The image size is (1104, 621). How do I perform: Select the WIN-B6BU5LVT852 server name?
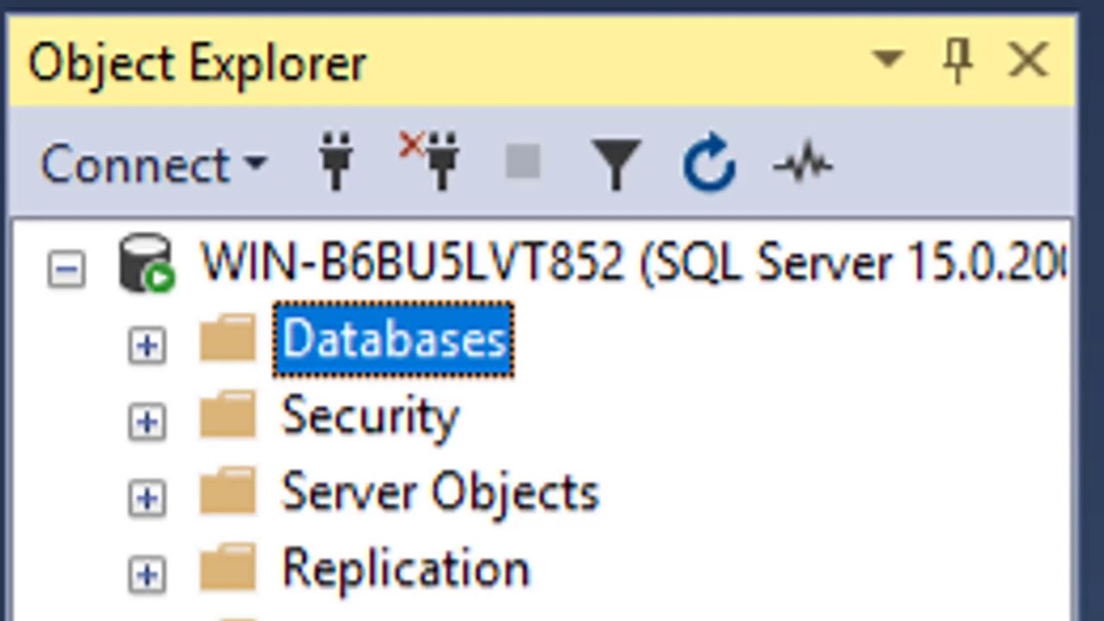(x=634, y=262)
